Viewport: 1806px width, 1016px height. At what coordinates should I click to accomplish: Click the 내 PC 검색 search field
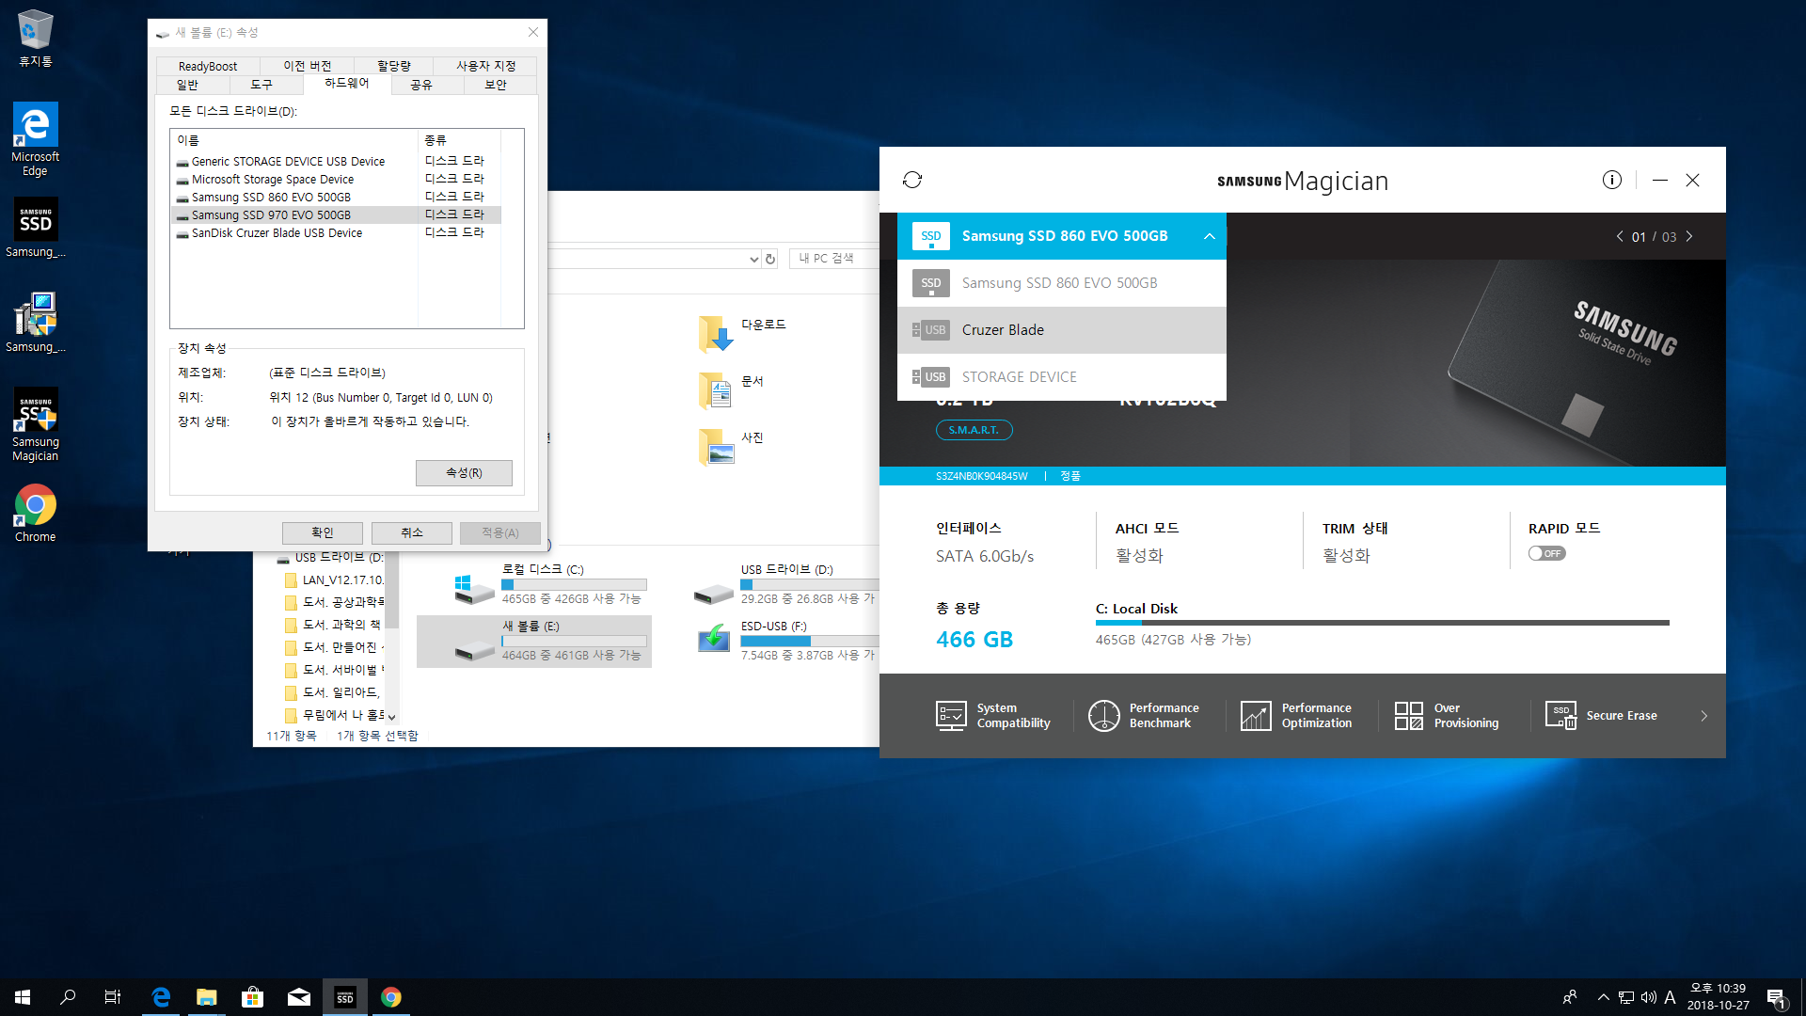click(835, 259)
